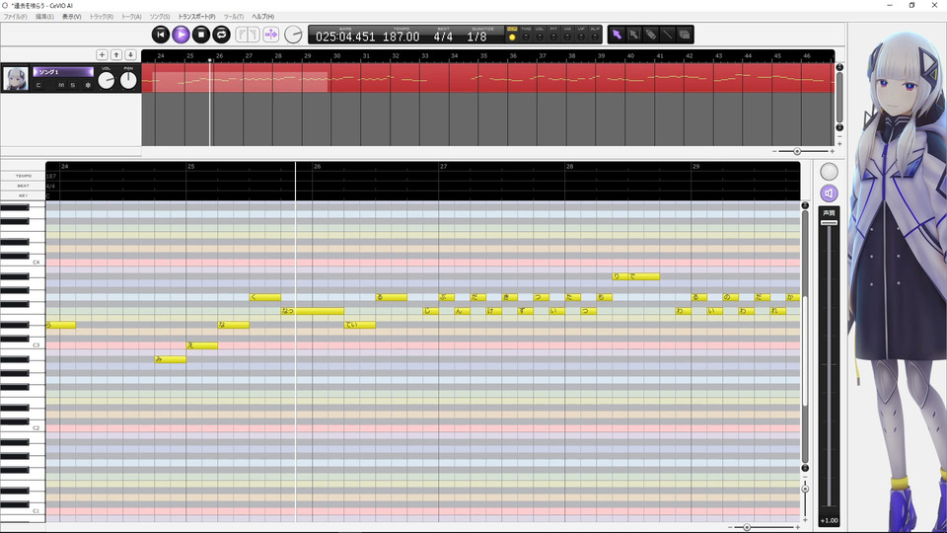Click the 声質 slider handle
The image size is (947, 533).
[x=829, y=223]
